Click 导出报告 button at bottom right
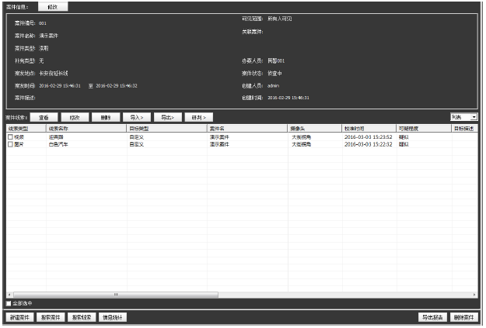 pyautogui.click(x=432, y=318)
